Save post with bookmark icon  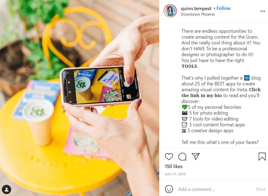(262, 157)
